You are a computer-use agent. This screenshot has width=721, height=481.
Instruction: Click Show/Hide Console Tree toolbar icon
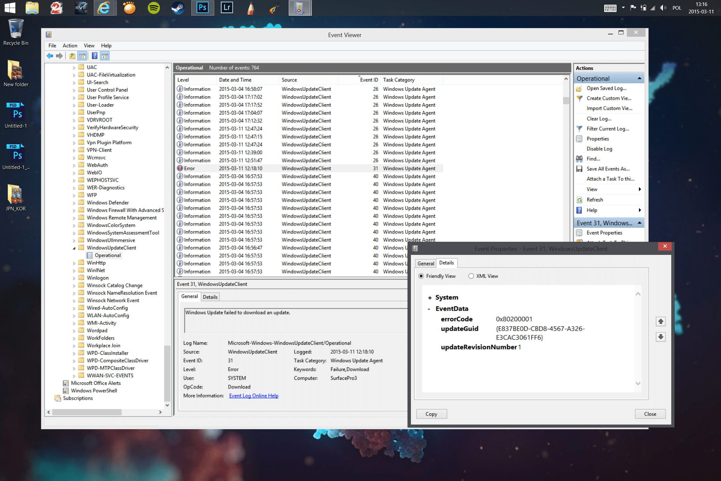coord(82,56)
